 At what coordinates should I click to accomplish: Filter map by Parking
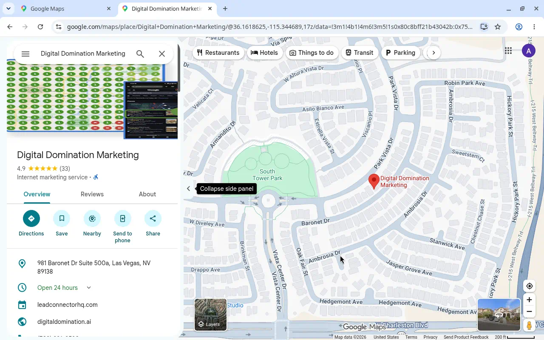tap(400, 53)
